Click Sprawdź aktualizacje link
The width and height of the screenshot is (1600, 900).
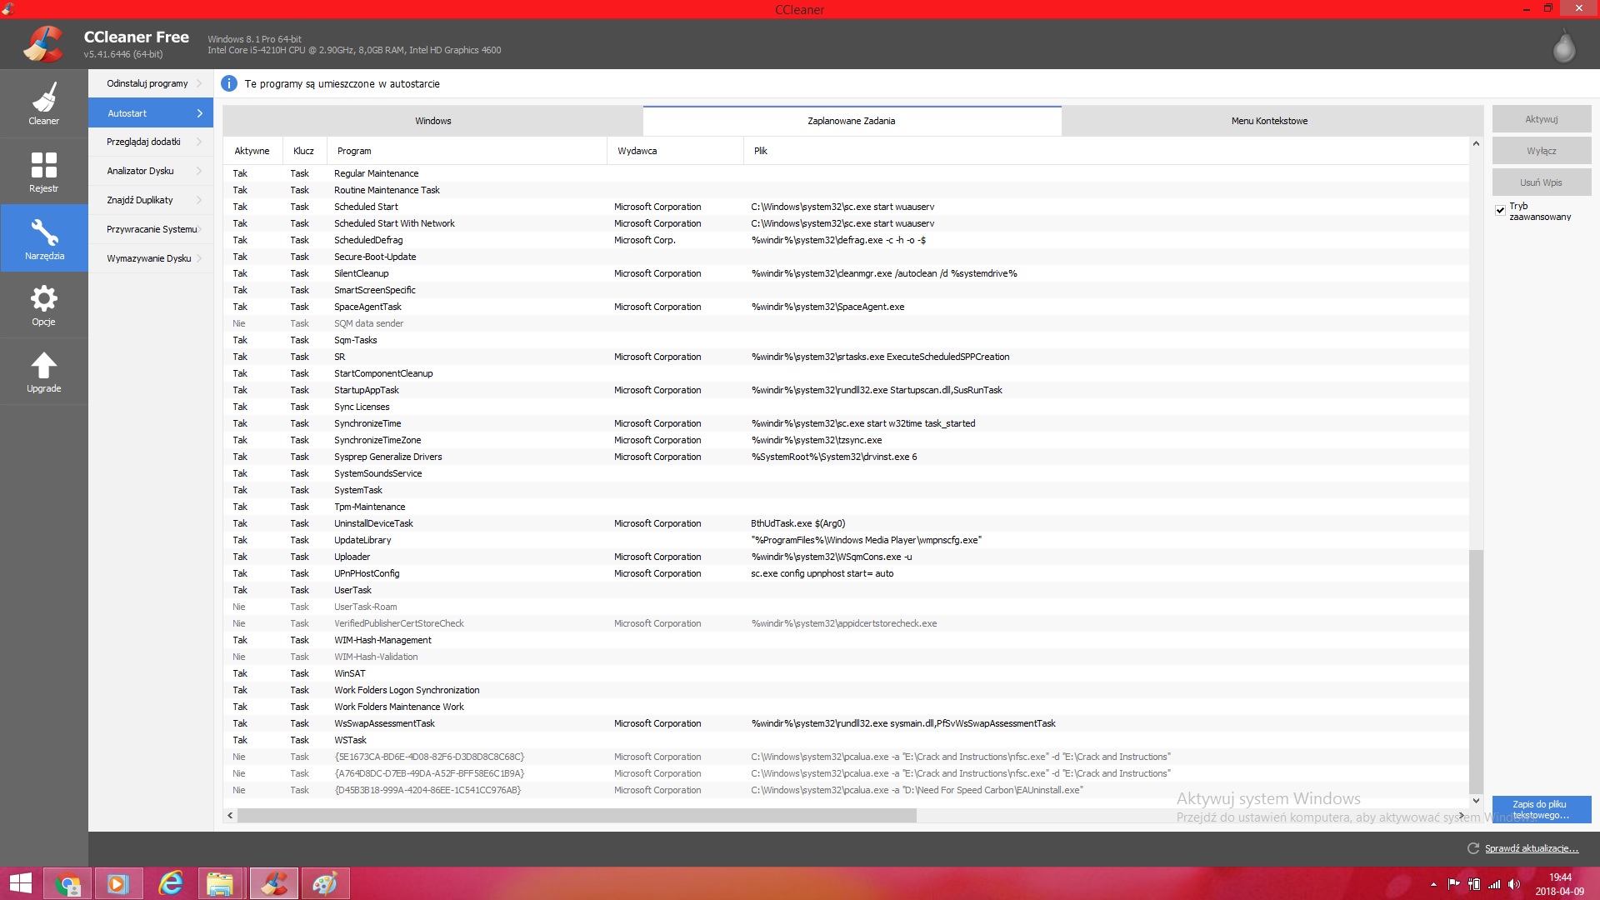tap(1531, 848)
